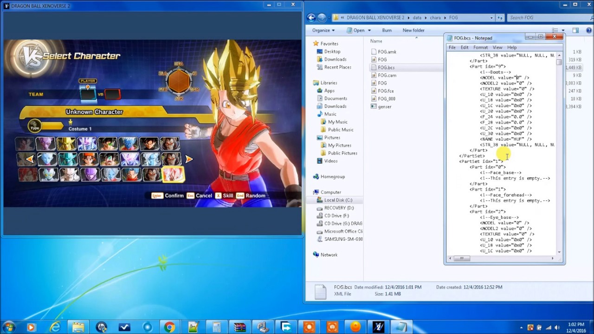
Task: Open Network in navigation pane
Action: [329, 255]
